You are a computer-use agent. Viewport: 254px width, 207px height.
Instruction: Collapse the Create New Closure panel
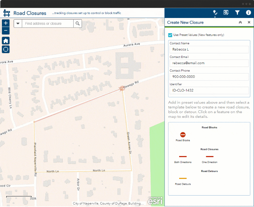pyautogui.click(x=240, y=22)
